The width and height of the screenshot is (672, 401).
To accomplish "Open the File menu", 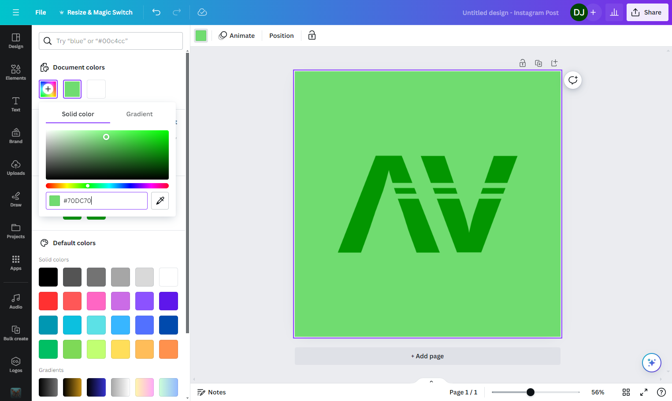I will click(x=41, y=12).
